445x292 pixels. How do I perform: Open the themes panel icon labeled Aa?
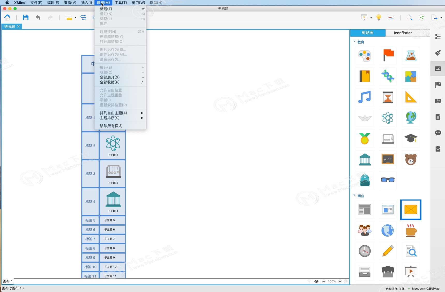click(438, 101)
